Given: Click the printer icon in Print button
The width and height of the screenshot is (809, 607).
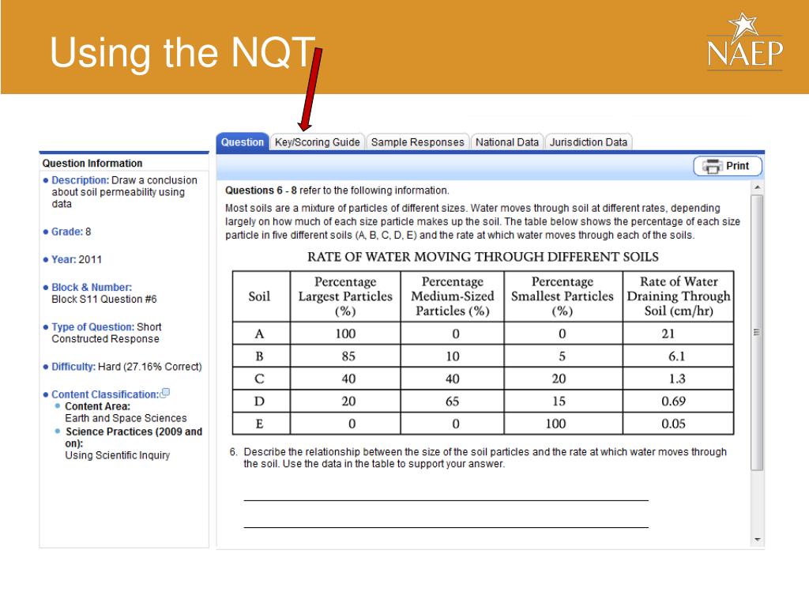Looking at the screenshot, I should 712,166.
